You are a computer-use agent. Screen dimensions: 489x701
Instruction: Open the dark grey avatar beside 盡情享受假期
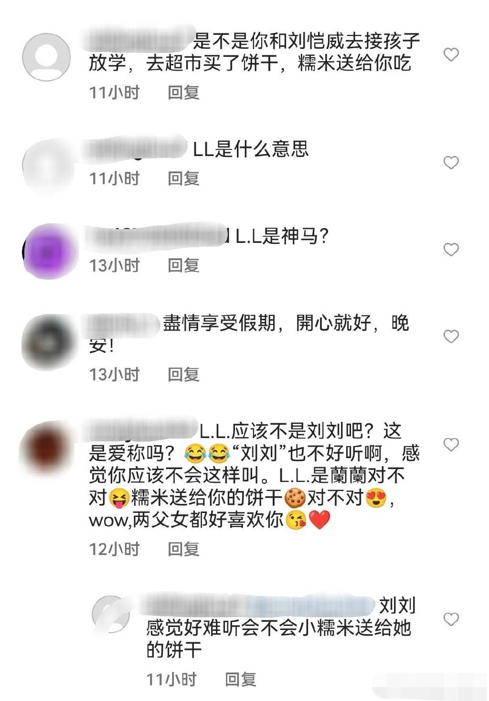tap(48, 340)
